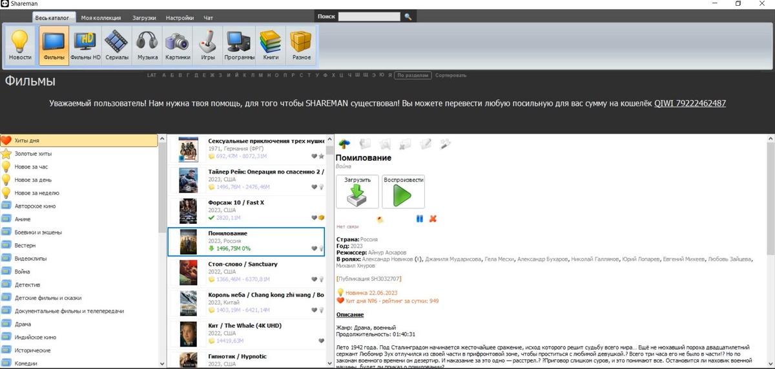This screenshot has width=775, height=369.
Task: Switch to the Весь каталог tab
Action: [x=54, y=17]
